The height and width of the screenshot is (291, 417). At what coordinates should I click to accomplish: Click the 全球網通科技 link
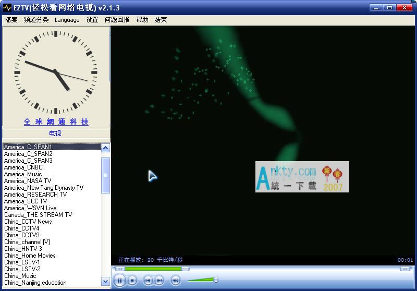(56, 122)
